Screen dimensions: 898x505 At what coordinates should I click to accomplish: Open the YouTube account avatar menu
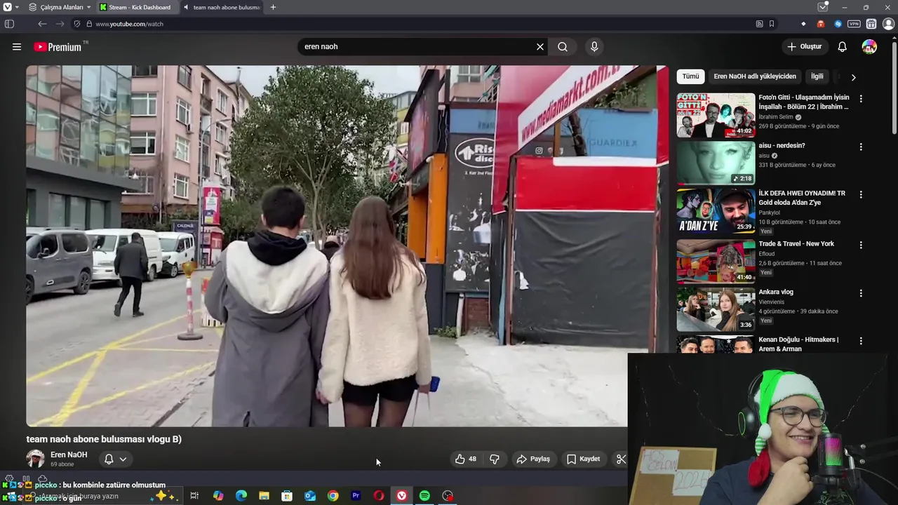[x=869, y=47]
